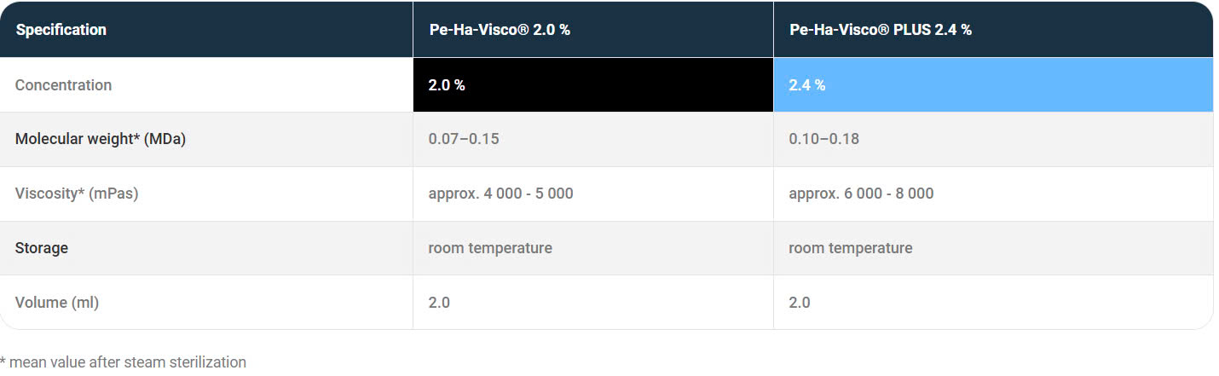Select the approx. 4 000 - 5 000 viscosity value
The height and width of the screenshot is (376, 1219).
coord(500,194)
